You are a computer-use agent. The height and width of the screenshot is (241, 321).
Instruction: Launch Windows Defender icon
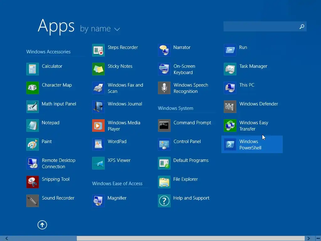pos(230,107)
